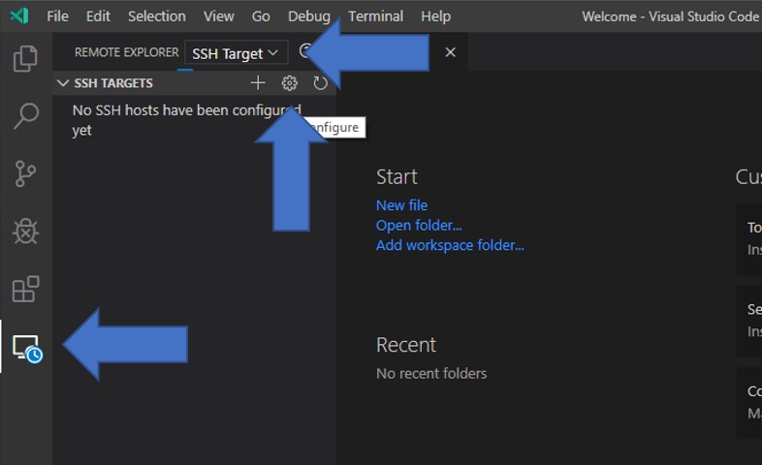The height and width of the screenshot is (465, 762).
Task: Open the Extensions view
Action: point(25,290)
